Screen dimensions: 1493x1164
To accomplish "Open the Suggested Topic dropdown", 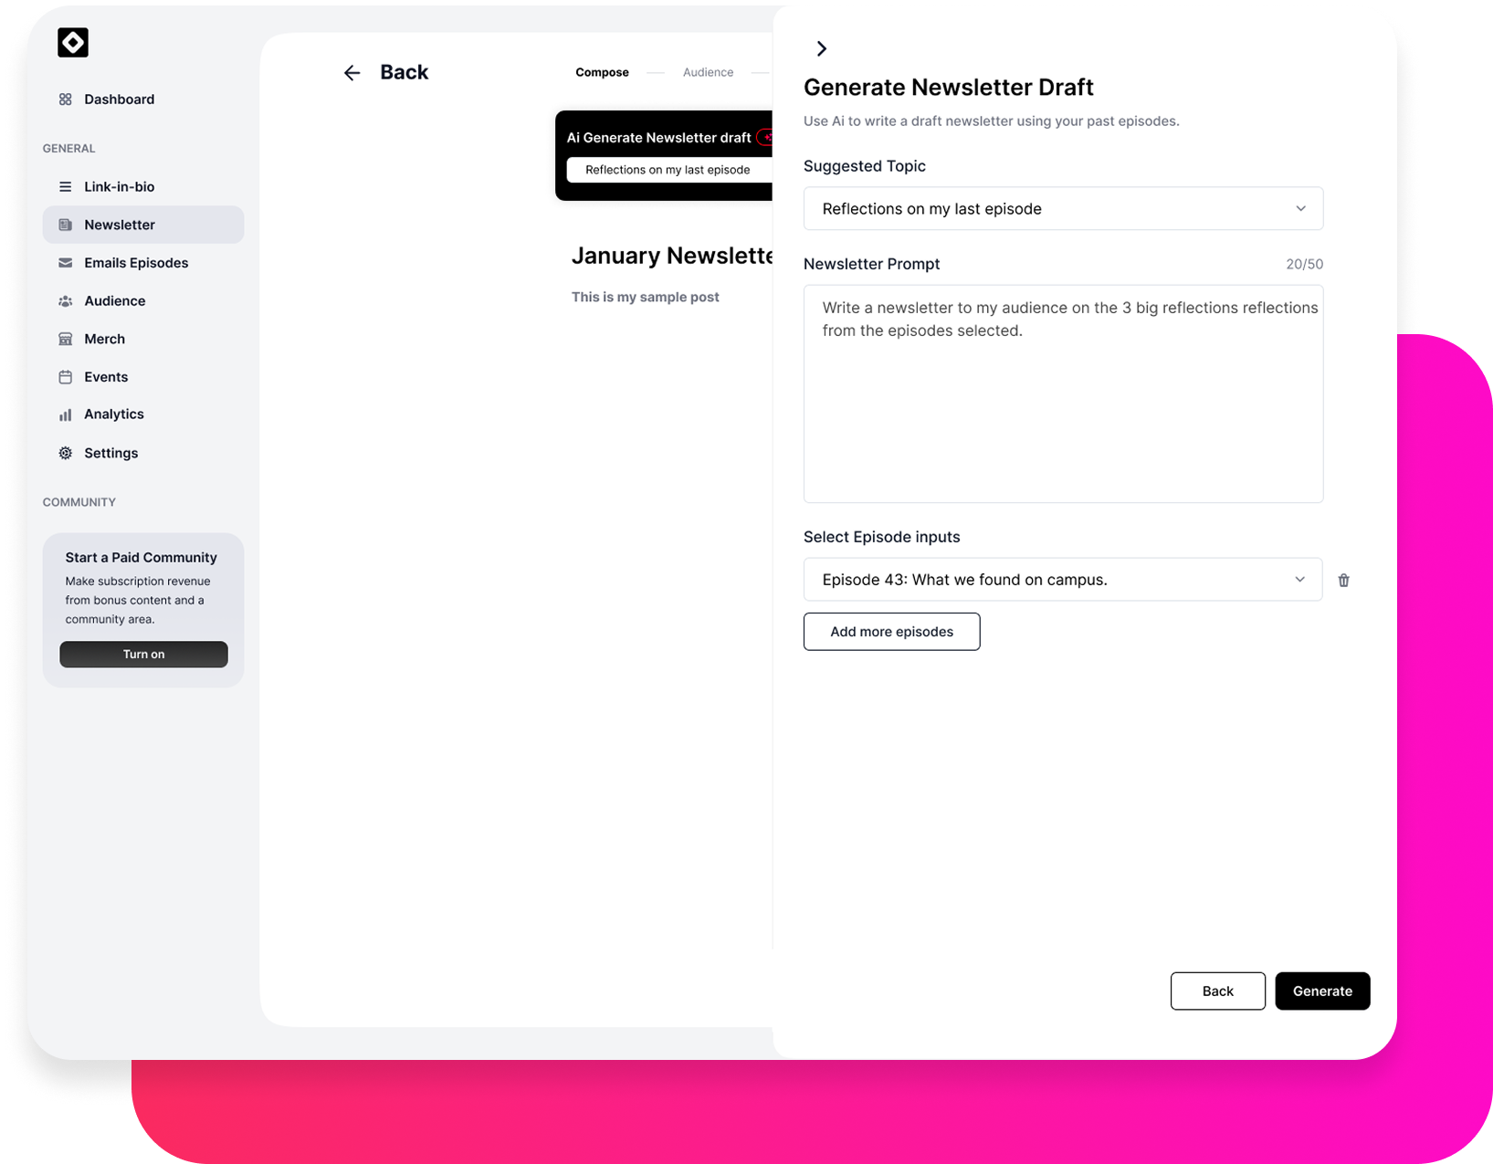I will click(x=1062, y=209).
